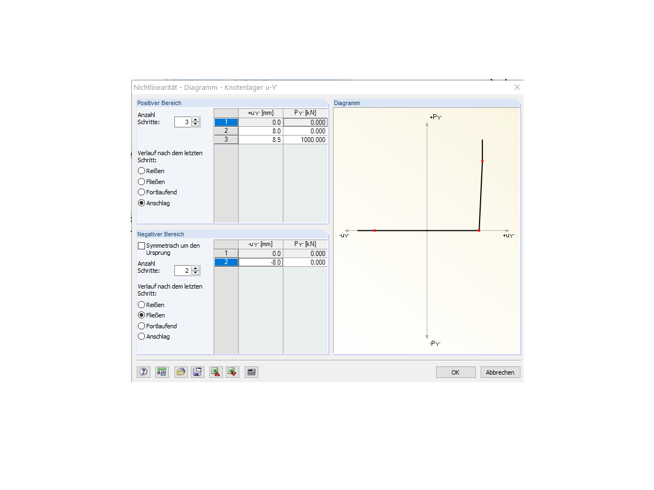Open the Help dialog via question mark icon
Image resolution: width=654 pixels, height=490 pixels.
[x=143, y=372]
